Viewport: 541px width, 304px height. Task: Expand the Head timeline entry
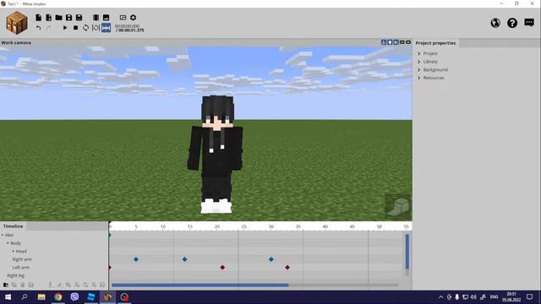click(14, 252)
